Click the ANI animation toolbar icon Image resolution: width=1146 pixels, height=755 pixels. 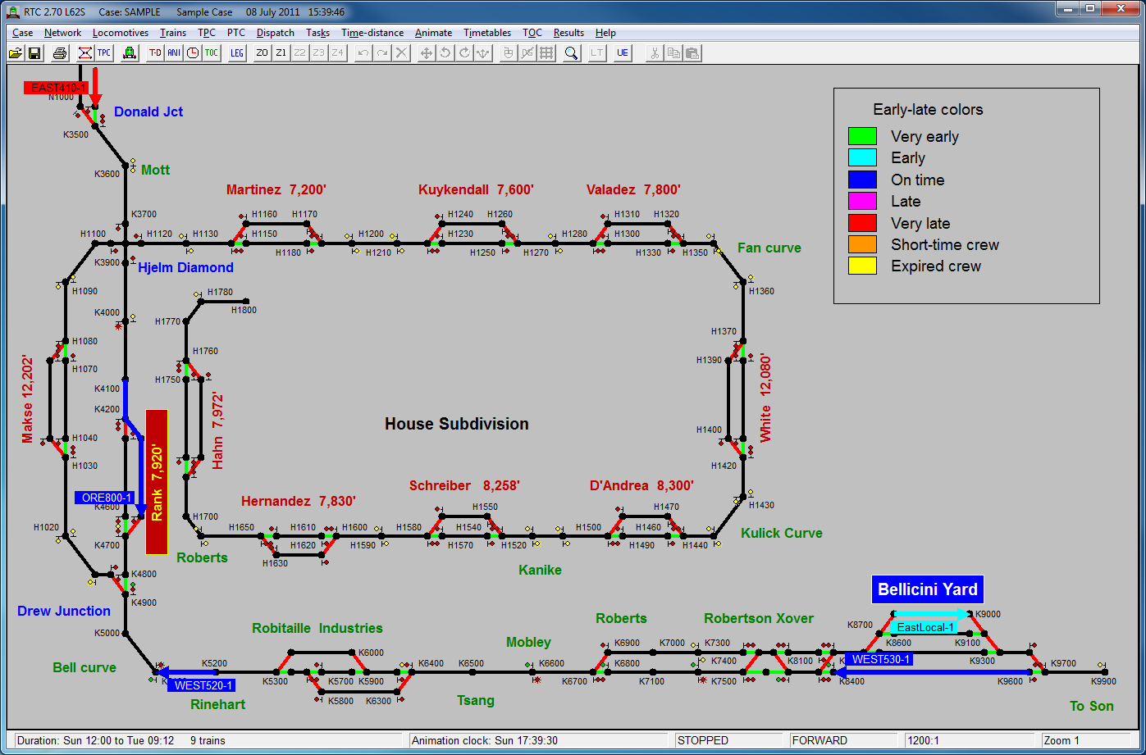173,53
